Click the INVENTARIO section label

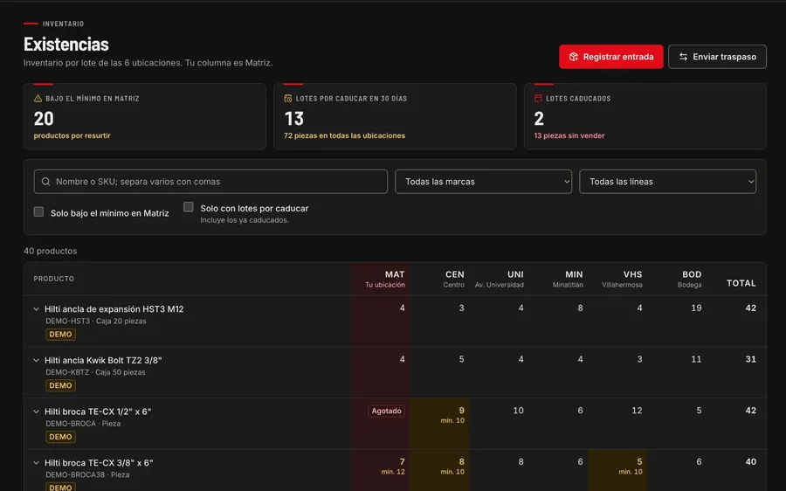pos(63,24)
